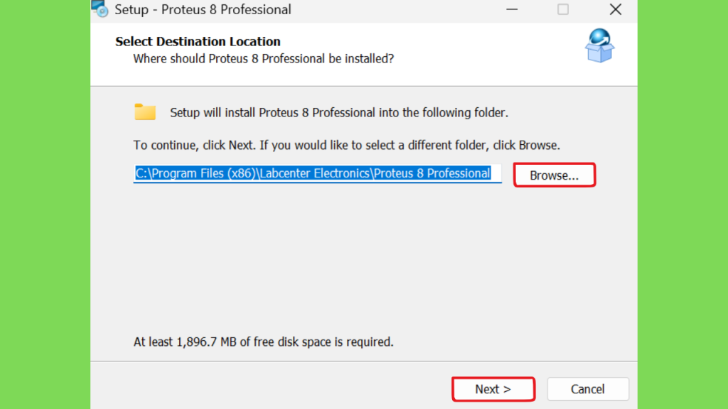Click the 'Setup will install Proteus 8' sentence
The height and width of the screenshot is (409, 728).
[339, 113]
